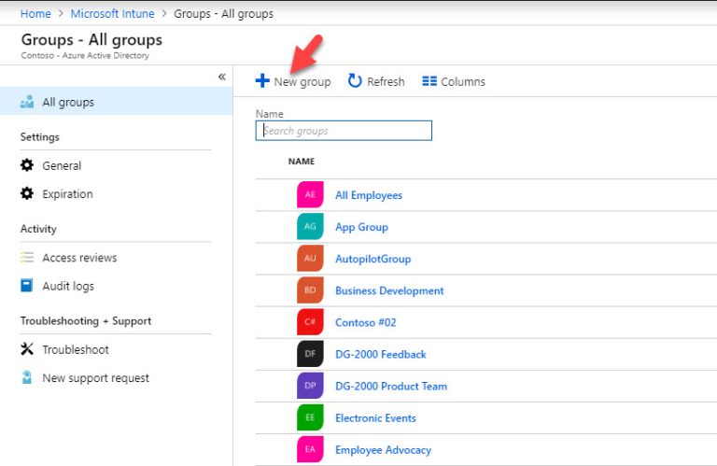The height and width of the screenshot is (466, 717).
Task: Click the Troubleshoot wrench icon
Action: coord(27,349)
